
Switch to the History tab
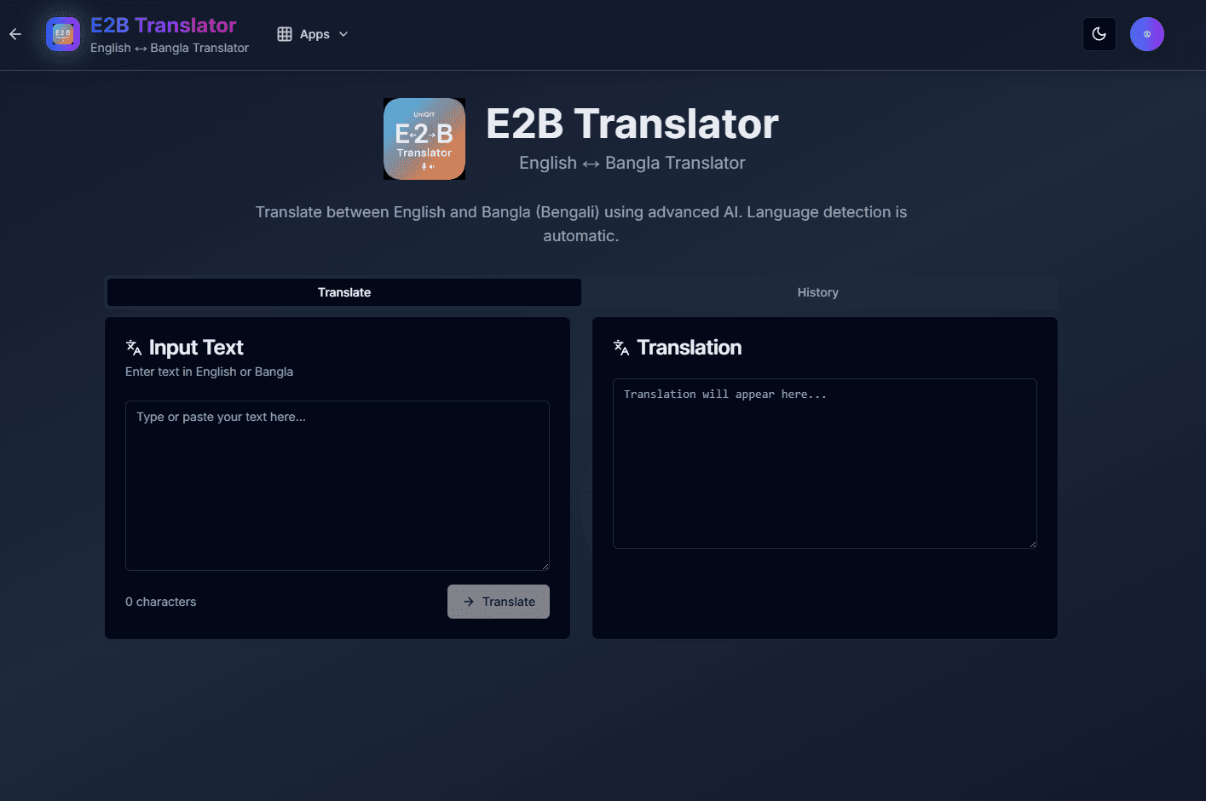818,292
